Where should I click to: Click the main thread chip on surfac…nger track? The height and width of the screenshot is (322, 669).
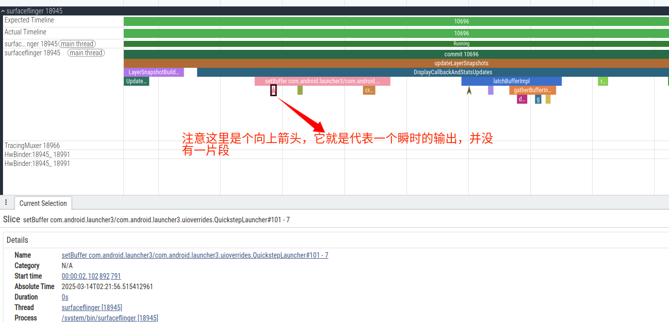77,44
